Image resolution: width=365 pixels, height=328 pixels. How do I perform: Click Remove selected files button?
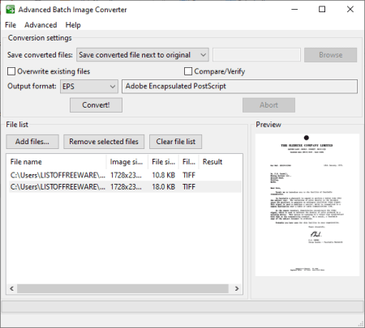(104, 142)
